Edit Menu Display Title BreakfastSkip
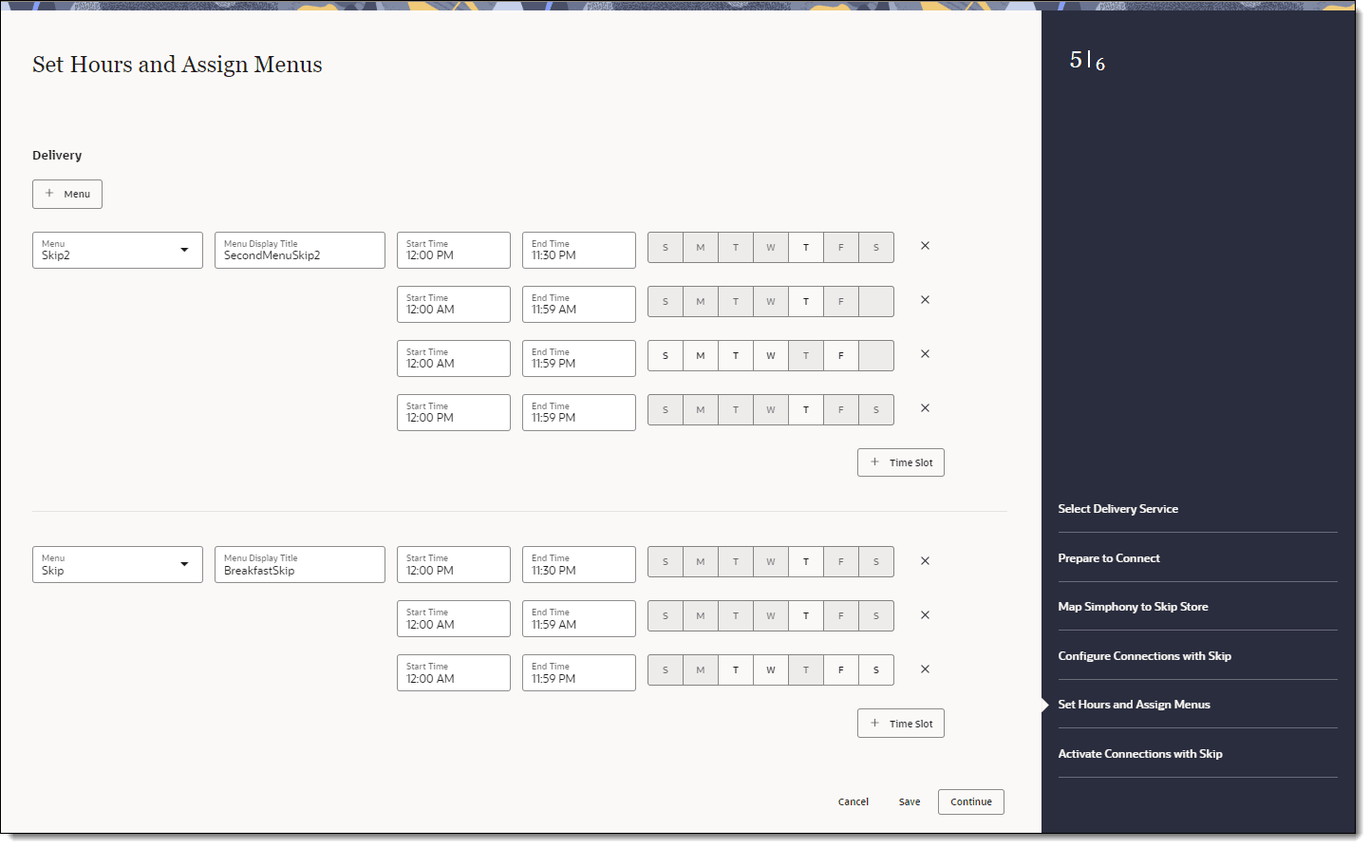Viewport: 1370px width, 848px height. tap(300, 565)
